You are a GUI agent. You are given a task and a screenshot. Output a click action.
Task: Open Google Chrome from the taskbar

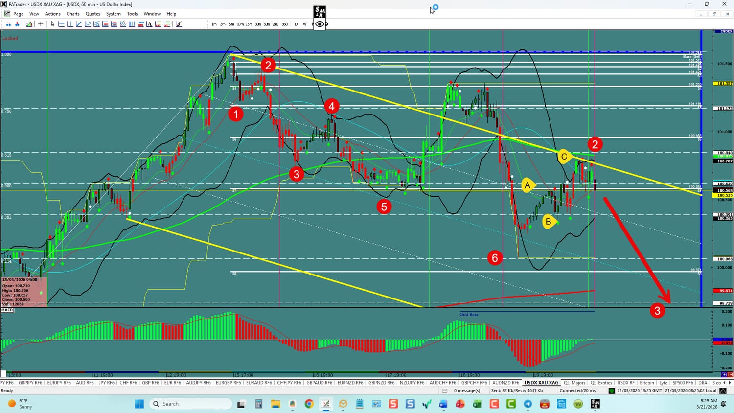tap(309, 404)
